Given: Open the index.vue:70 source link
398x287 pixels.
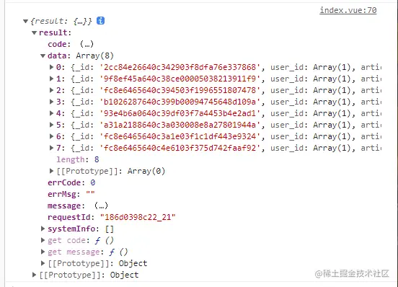Looking at the screenshot, I should (x=348, y=10).
